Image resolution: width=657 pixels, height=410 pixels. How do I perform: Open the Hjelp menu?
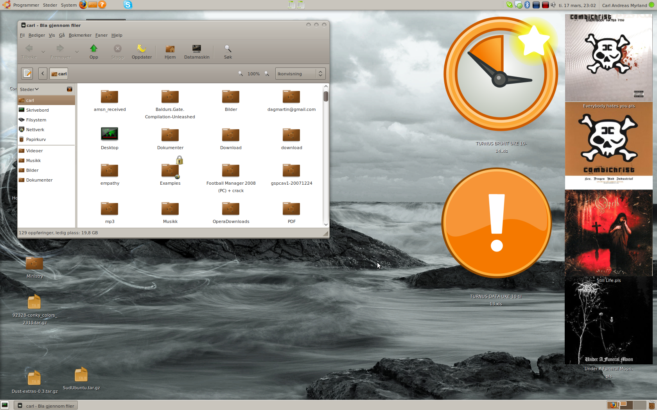(117, 35)
